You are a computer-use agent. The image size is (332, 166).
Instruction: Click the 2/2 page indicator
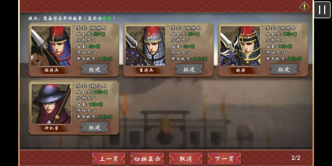pyautogui.click(x=296, y=158)
